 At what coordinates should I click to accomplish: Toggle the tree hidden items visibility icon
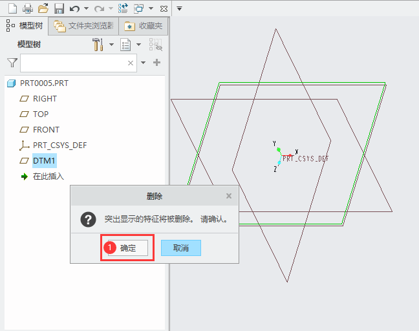[x=156, y=45]
